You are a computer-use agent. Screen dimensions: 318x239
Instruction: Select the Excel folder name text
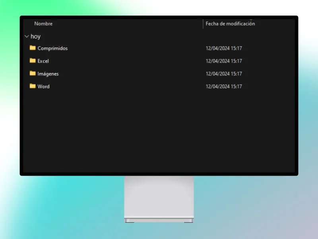pyautogui.click(x=43, y=61)
